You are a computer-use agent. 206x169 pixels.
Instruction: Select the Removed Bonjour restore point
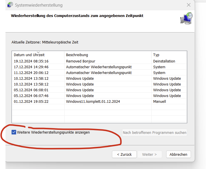pyautogui.click(x=99, y=61)
